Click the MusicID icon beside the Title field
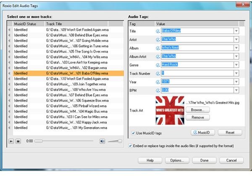 click(158, 31)
